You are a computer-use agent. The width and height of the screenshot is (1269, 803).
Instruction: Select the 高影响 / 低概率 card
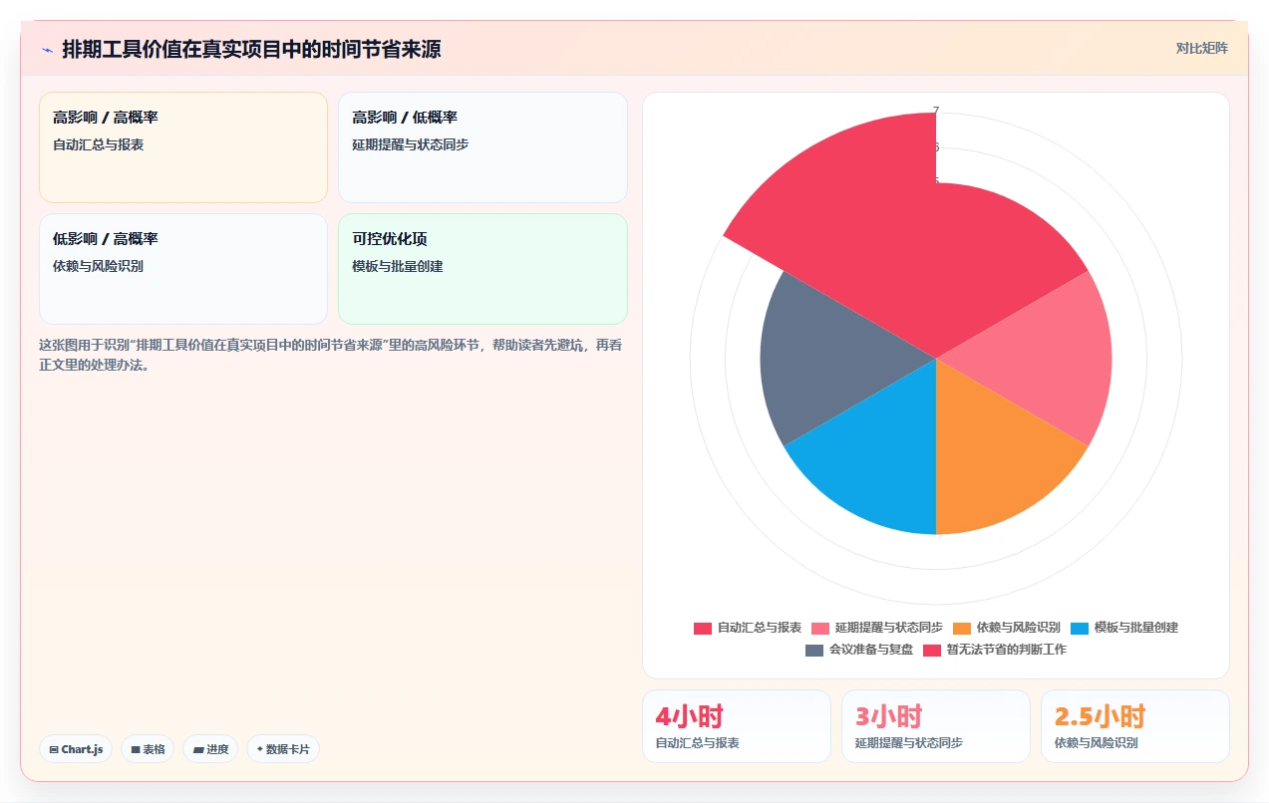coord(482,147)
